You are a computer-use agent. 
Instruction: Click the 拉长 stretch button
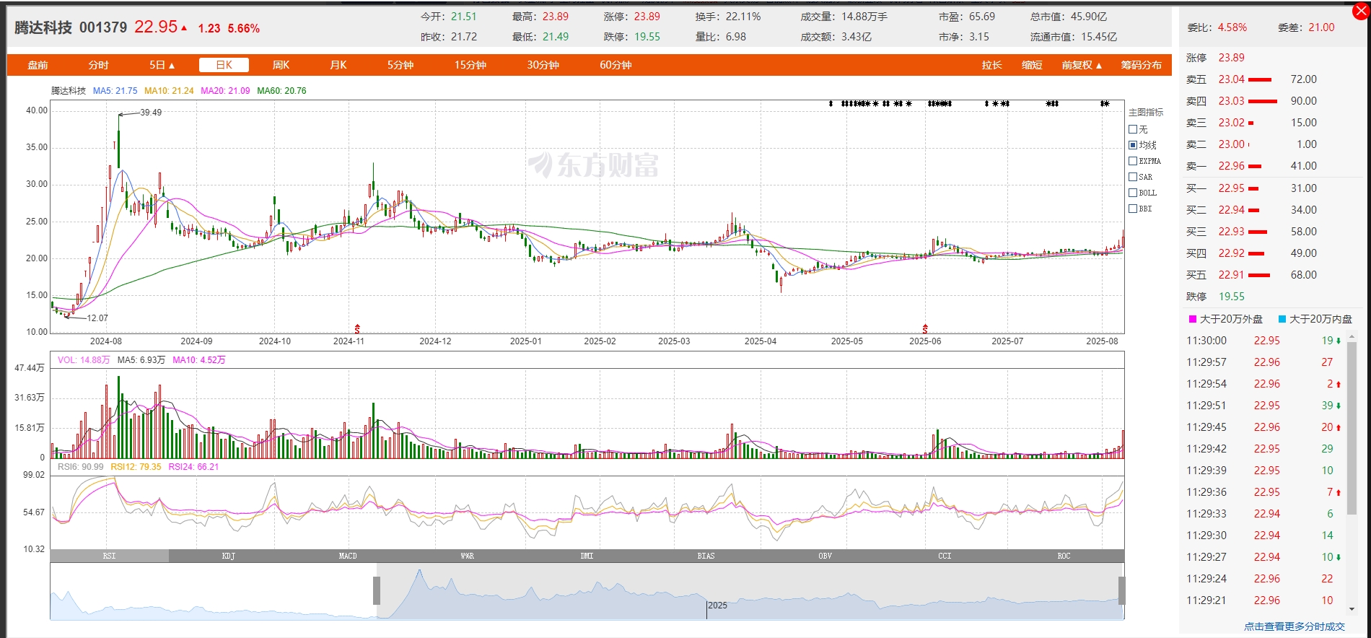(992, 65)
